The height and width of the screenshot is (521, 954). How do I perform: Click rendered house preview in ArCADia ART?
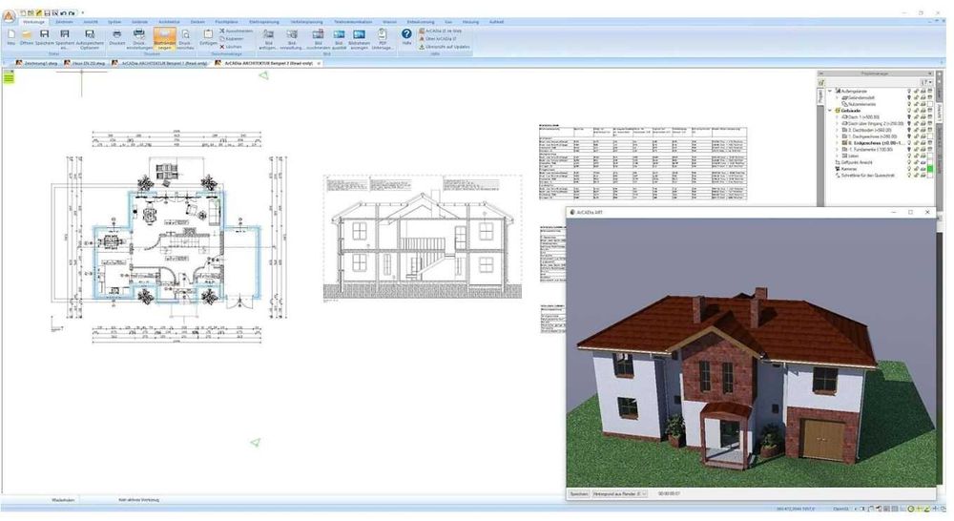[752, 352]
